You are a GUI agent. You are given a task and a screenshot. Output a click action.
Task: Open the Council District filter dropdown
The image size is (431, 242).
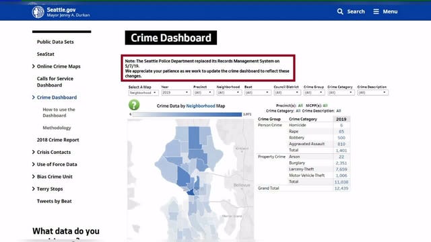pyautogui.click(x=287, y=93)
